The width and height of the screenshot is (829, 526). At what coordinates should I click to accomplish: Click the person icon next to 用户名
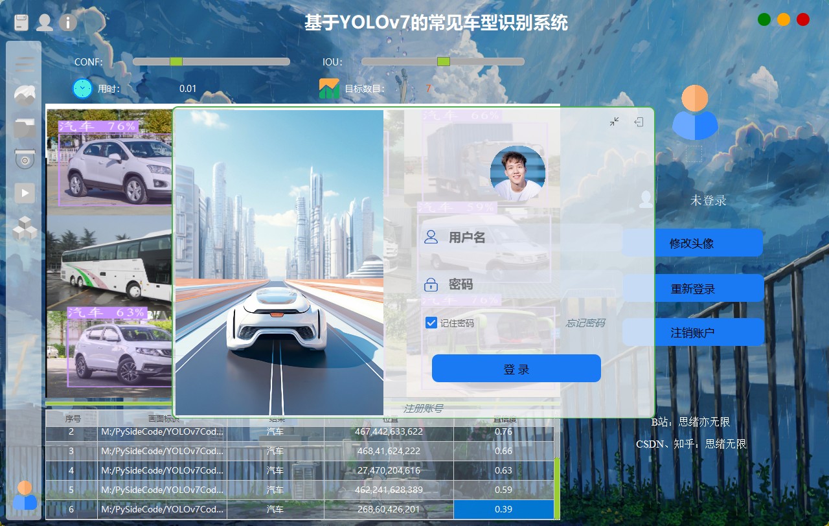click(431, 237)
